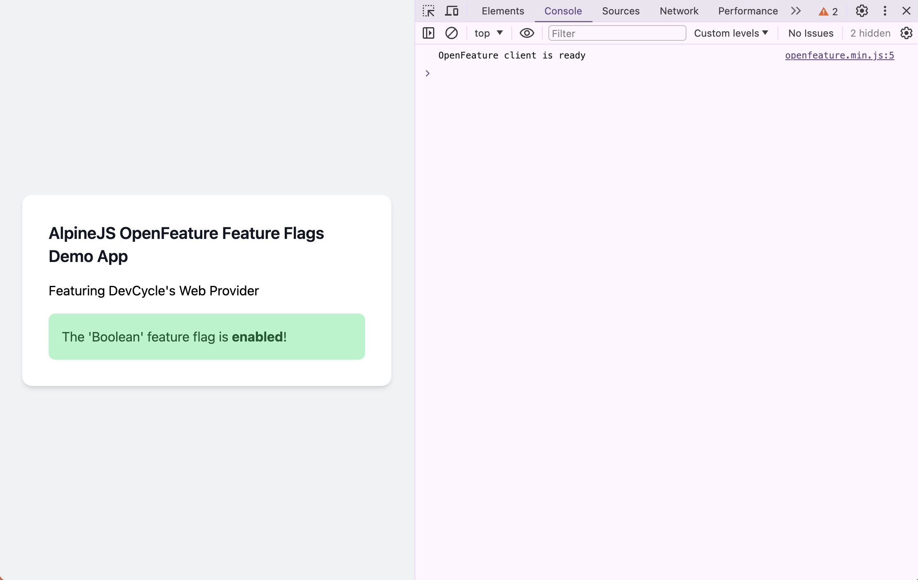Open the DevTools three-dot customize menu

click(x=885, y=11)
